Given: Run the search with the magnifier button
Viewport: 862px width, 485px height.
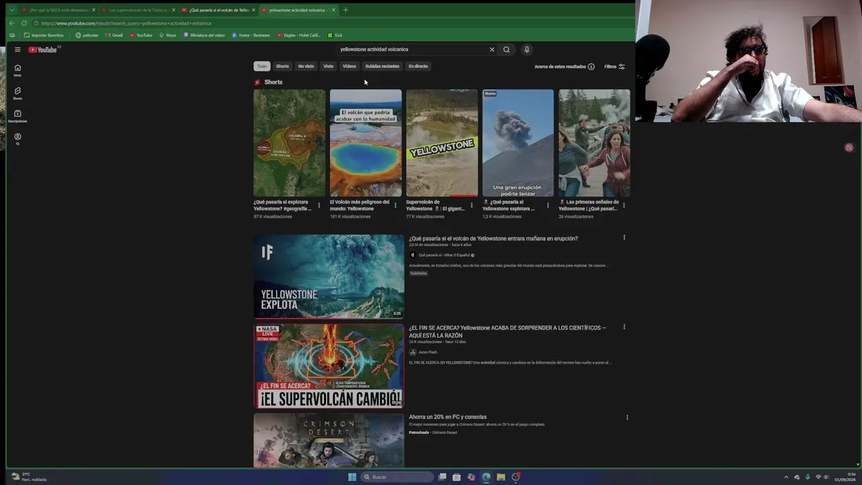Looking at the screenshot, I should pyautogui.click(x=506, y=49).
